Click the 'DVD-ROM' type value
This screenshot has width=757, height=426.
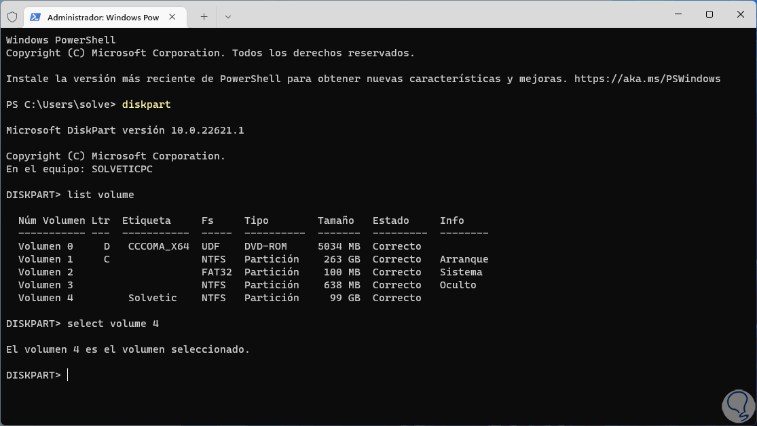[x=265, y=246]
